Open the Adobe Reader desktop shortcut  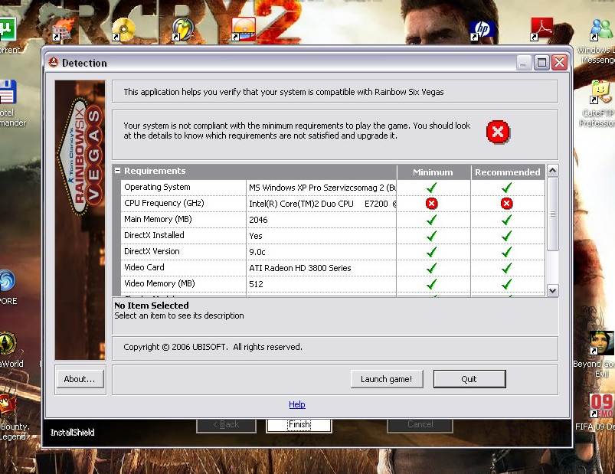(x=542, y=29)
